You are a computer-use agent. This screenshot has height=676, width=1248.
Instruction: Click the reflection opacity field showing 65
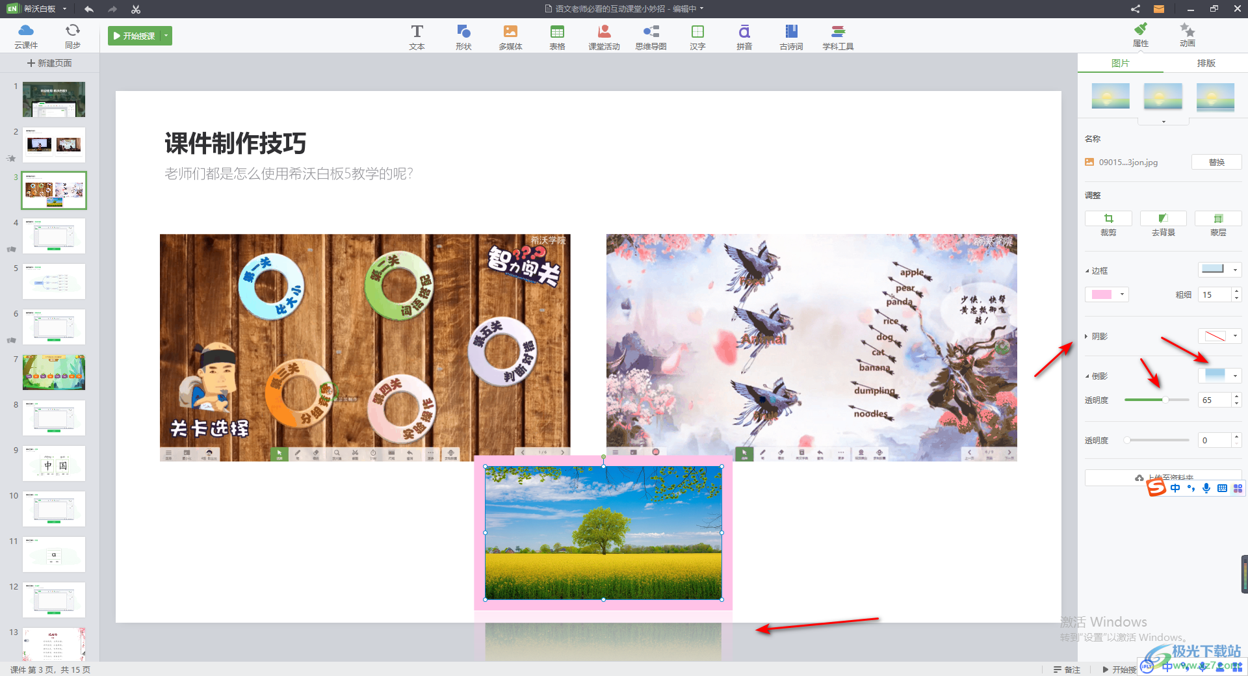[1215, 400]
